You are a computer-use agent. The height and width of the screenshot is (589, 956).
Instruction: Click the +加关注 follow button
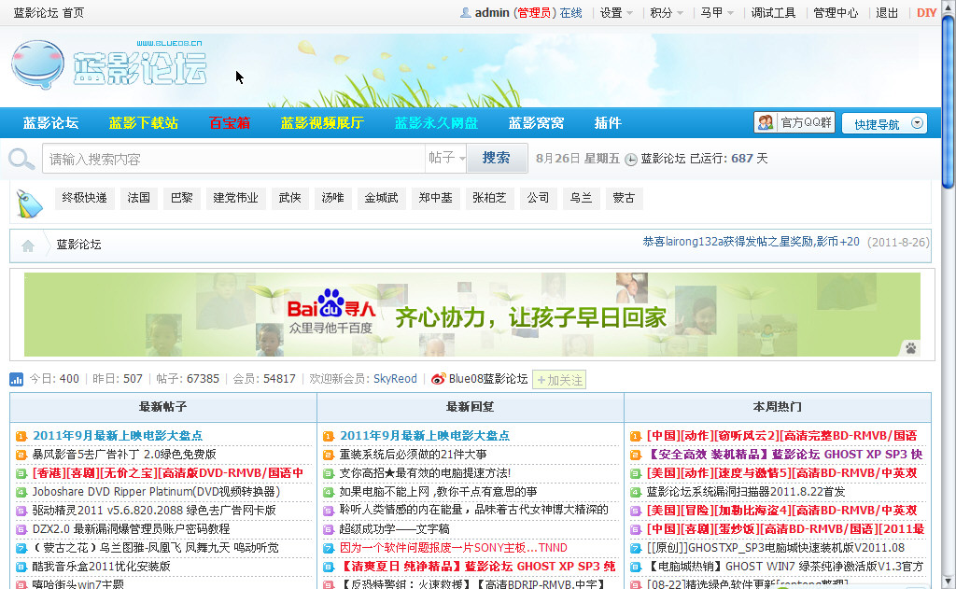tap(559, 380)
